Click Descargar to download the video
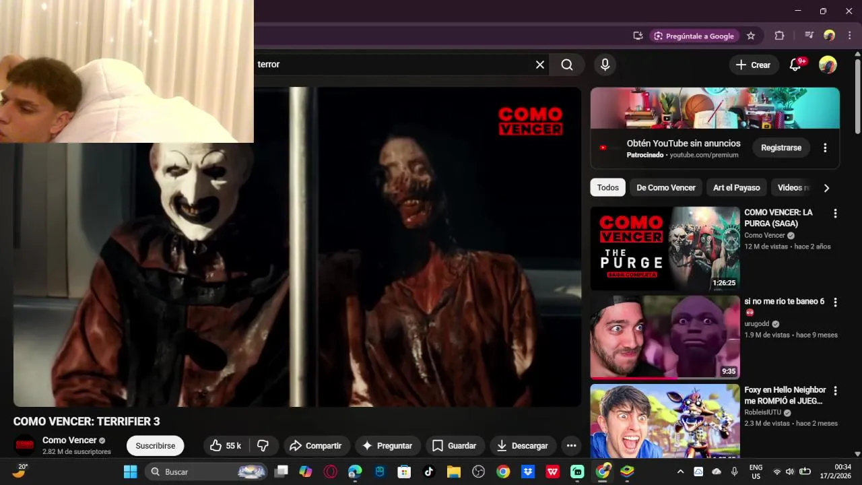The width and height of the screenshot is (862, 485). 523,446
